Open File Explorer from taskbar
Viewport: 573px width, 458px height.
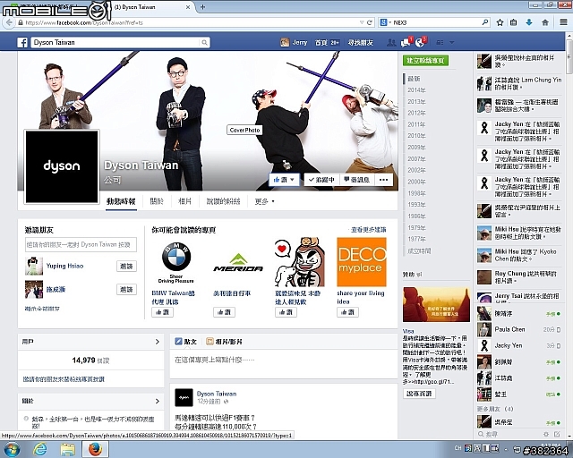coord(68,449)
